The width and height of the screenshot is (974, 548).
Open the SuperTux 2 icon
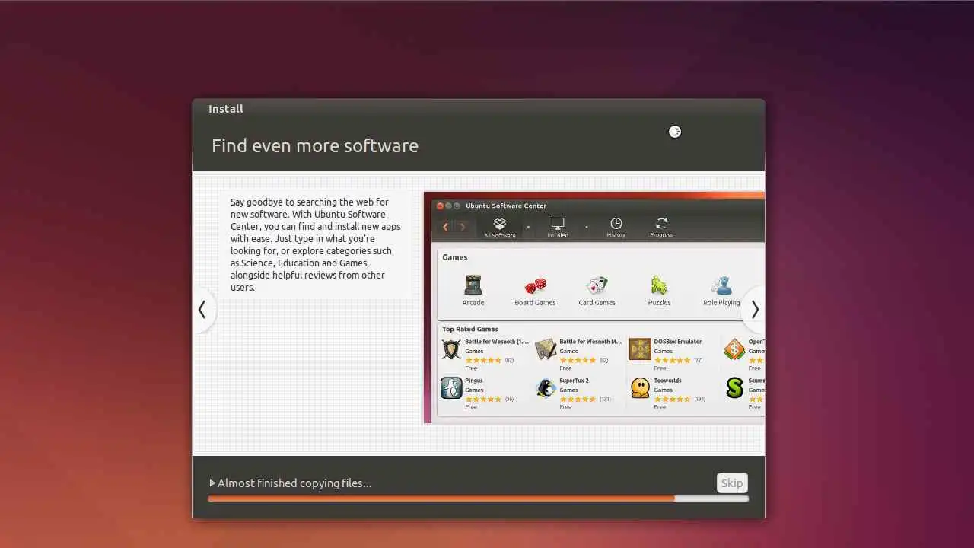(x=546, y=388)
